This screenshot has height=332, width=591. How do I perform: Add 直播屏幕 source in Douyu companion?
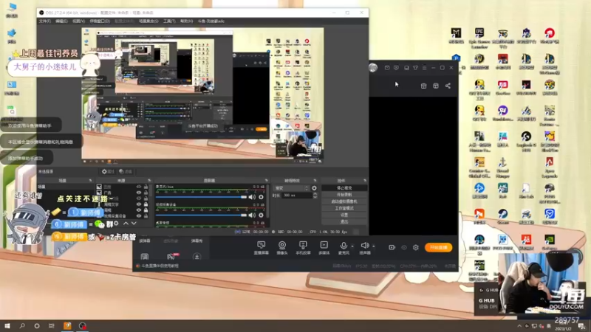(x=262, y=248)
